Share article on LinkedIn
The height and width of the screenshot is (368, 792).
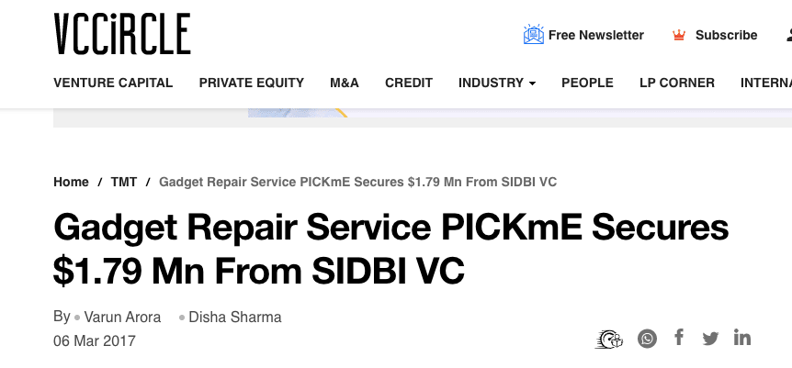(x=742, y=337)
